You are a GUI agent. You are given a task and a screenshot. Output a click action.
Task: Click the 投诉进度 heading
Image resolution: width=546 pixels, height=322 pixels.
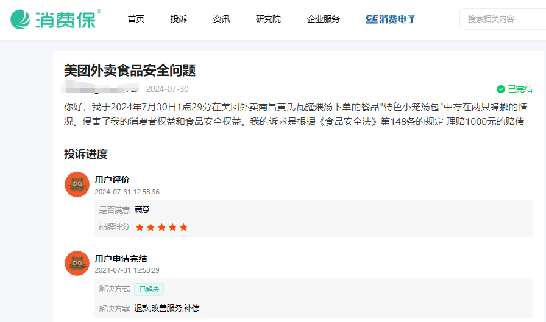point(86,154)
